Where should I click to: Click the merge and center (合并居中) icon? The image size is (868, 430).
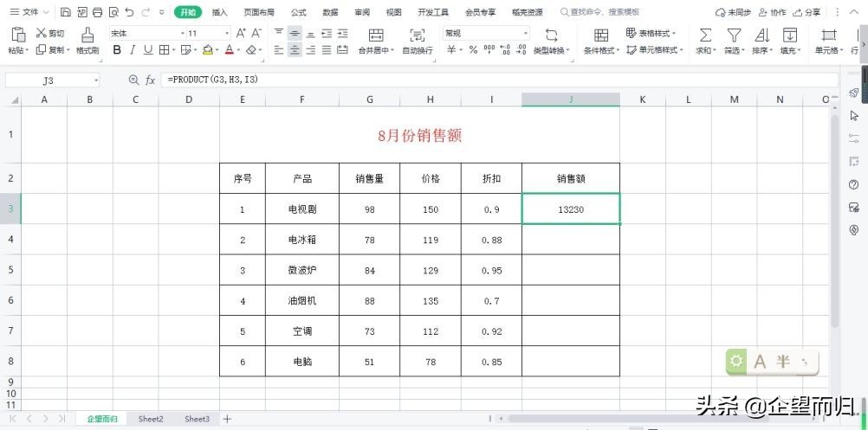click(x=376, y=35)
